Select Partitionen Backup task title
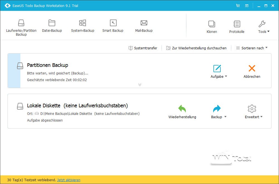This screenshot has width=279, height=184. click(x=47, y=65)
